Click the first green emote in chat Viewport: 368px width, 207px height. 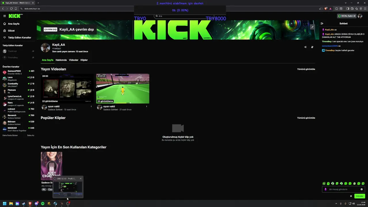tap(324, 183)
